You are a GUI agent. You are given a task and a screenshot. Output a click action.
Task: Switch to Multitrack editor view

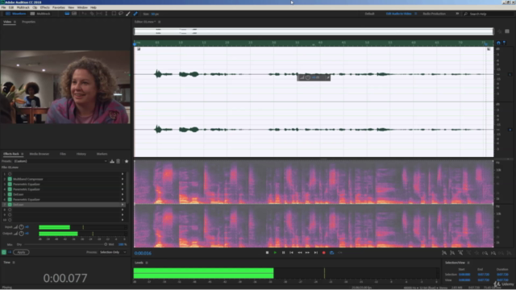[40, 14]
